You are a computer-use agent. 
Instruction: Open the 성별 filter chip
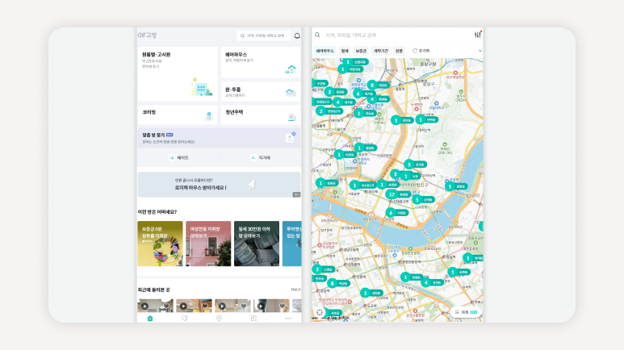pos(399,51)
